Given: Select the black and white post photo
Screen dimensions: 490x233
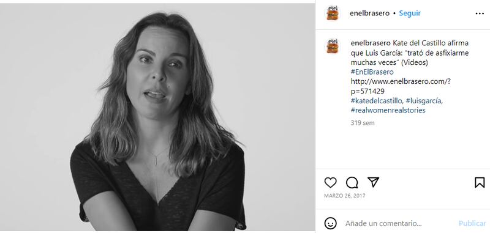Looking at the screenshot, I should [x=157, y=117].
